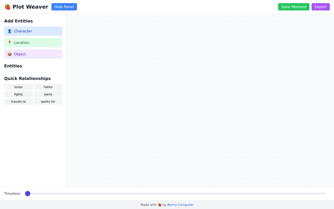The width and height of the screenshot is (334, 209).
Task: Select the "loves" quick relationship
Action: click(19, 87)
